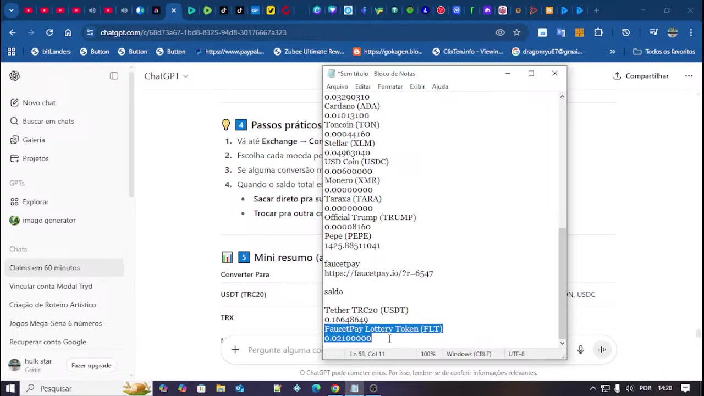Open the browser extensions puzzle icon
The image size is (704, 396).
pos(598,32)
